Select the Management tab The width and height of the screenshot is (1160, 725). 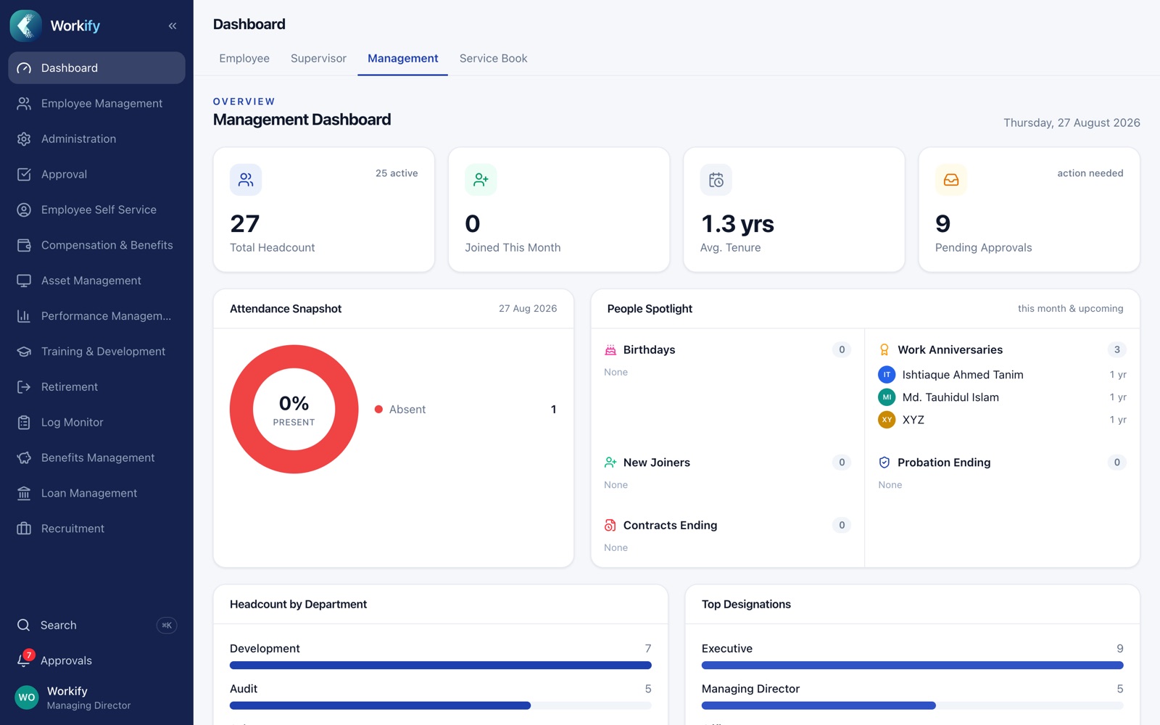click(402, 59)
